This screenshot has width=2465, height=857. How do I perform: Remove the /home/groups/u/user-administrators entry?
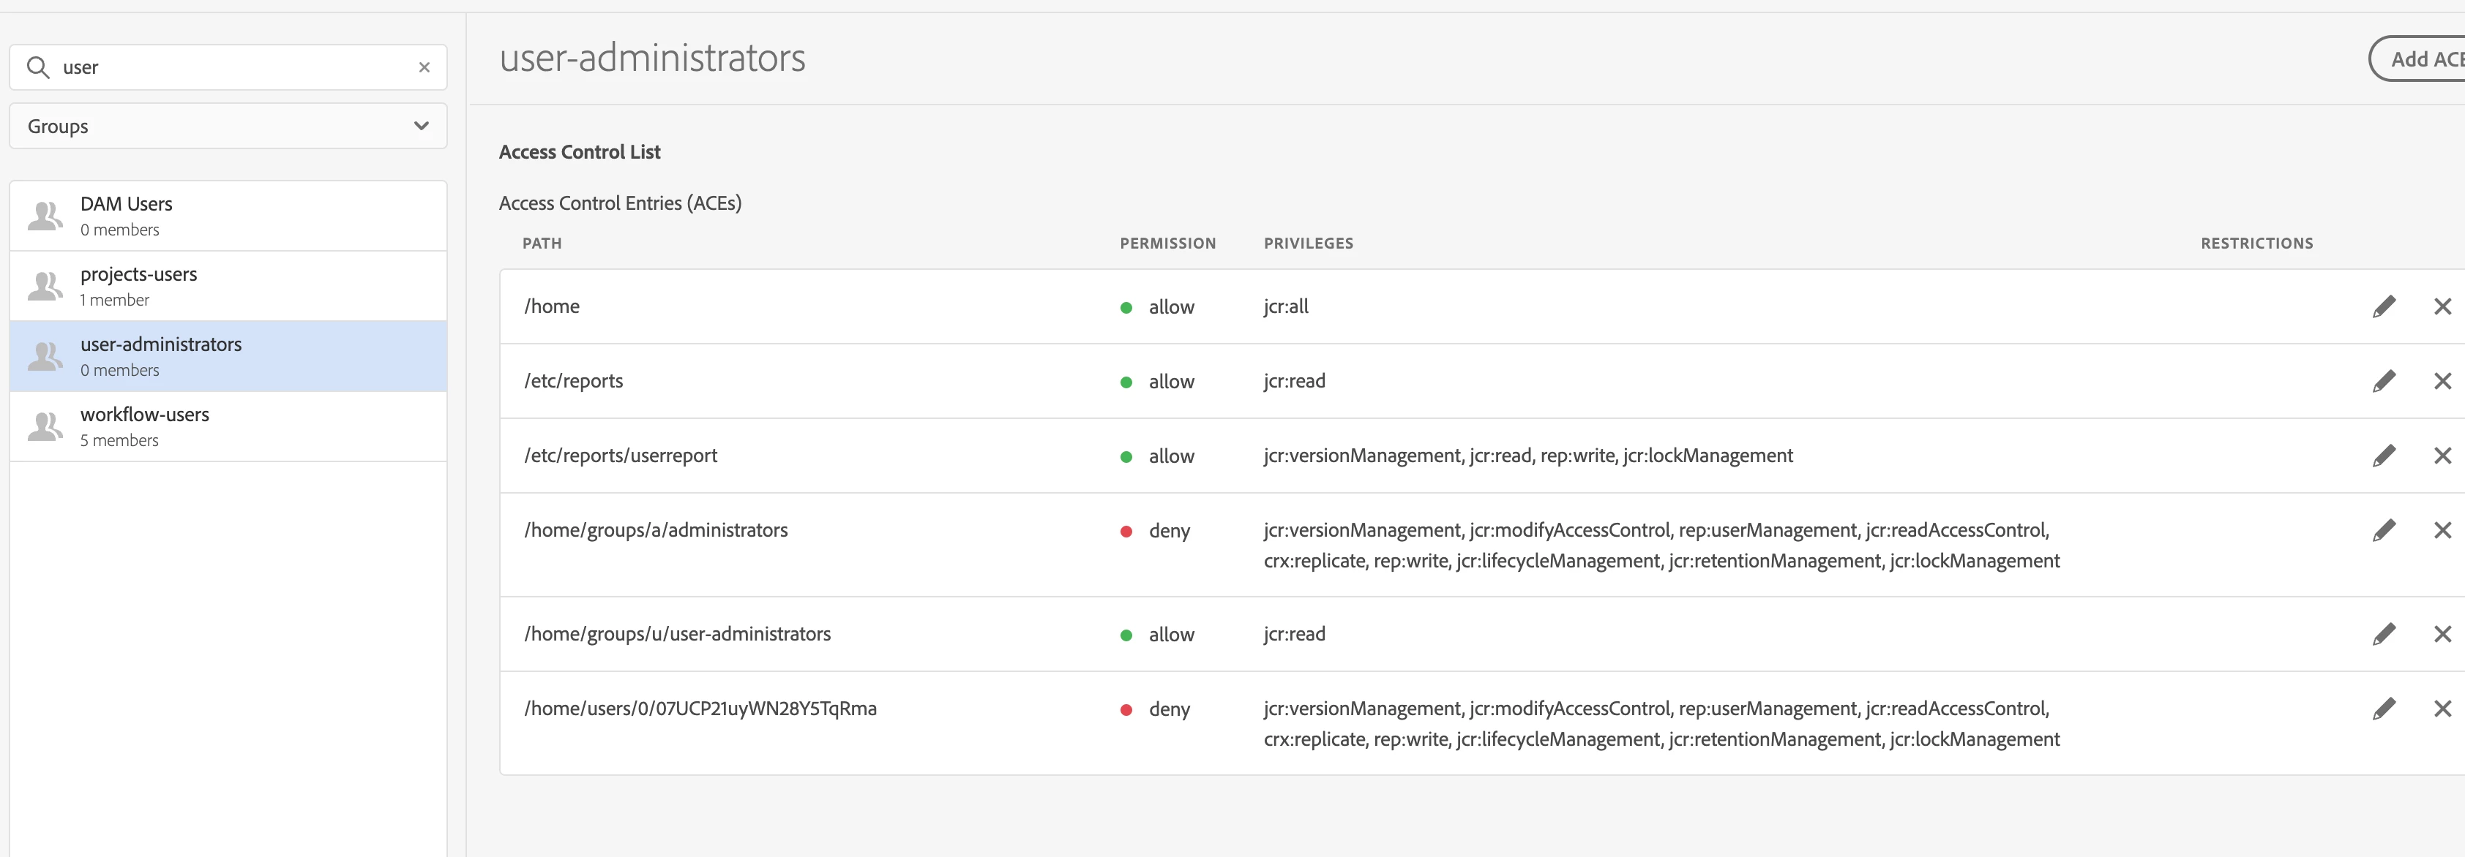point(2442,634)
